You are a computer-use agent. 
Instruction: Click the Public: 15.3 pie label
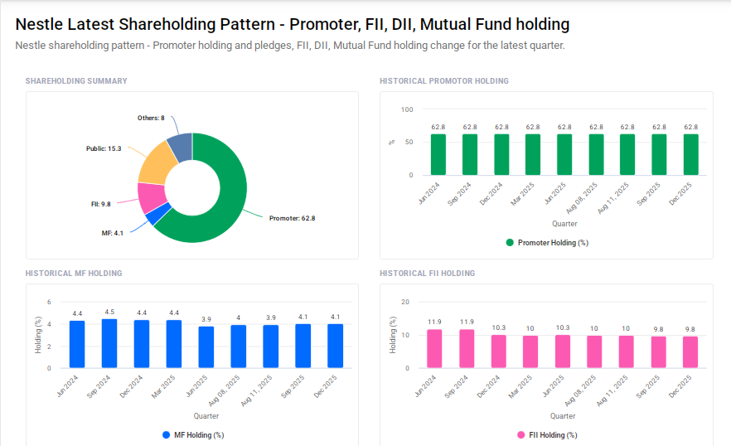(x=104, y=148)
